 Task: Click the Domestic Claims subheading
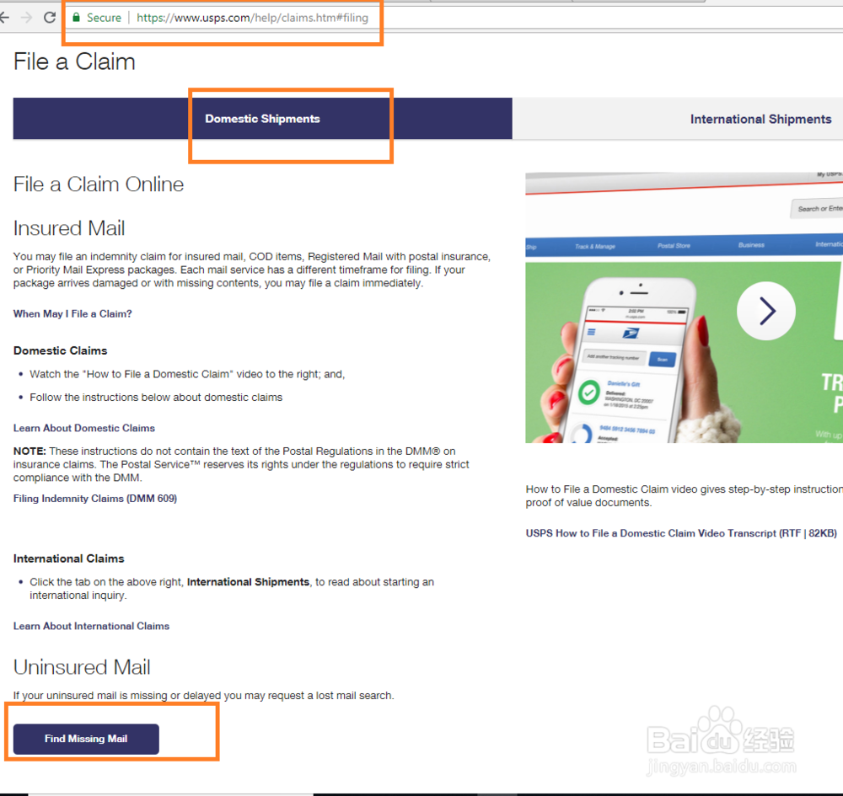click(x=60, y=350)
